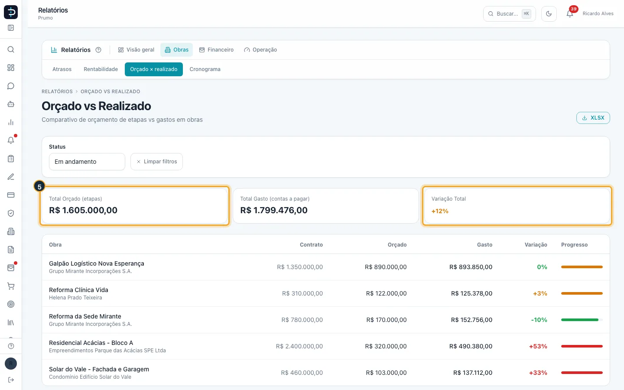624x390 pixels.
Task: Click progress bar of Reforma da Sede Mirante
Action: pos(582,320)
